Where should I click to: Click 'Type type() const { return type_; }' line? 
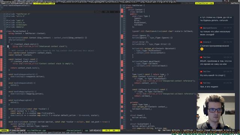click(x=150, y=74)
